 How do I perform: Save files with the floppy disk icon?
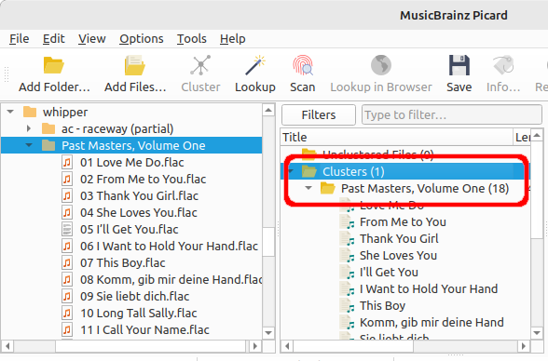pos(459,65)
